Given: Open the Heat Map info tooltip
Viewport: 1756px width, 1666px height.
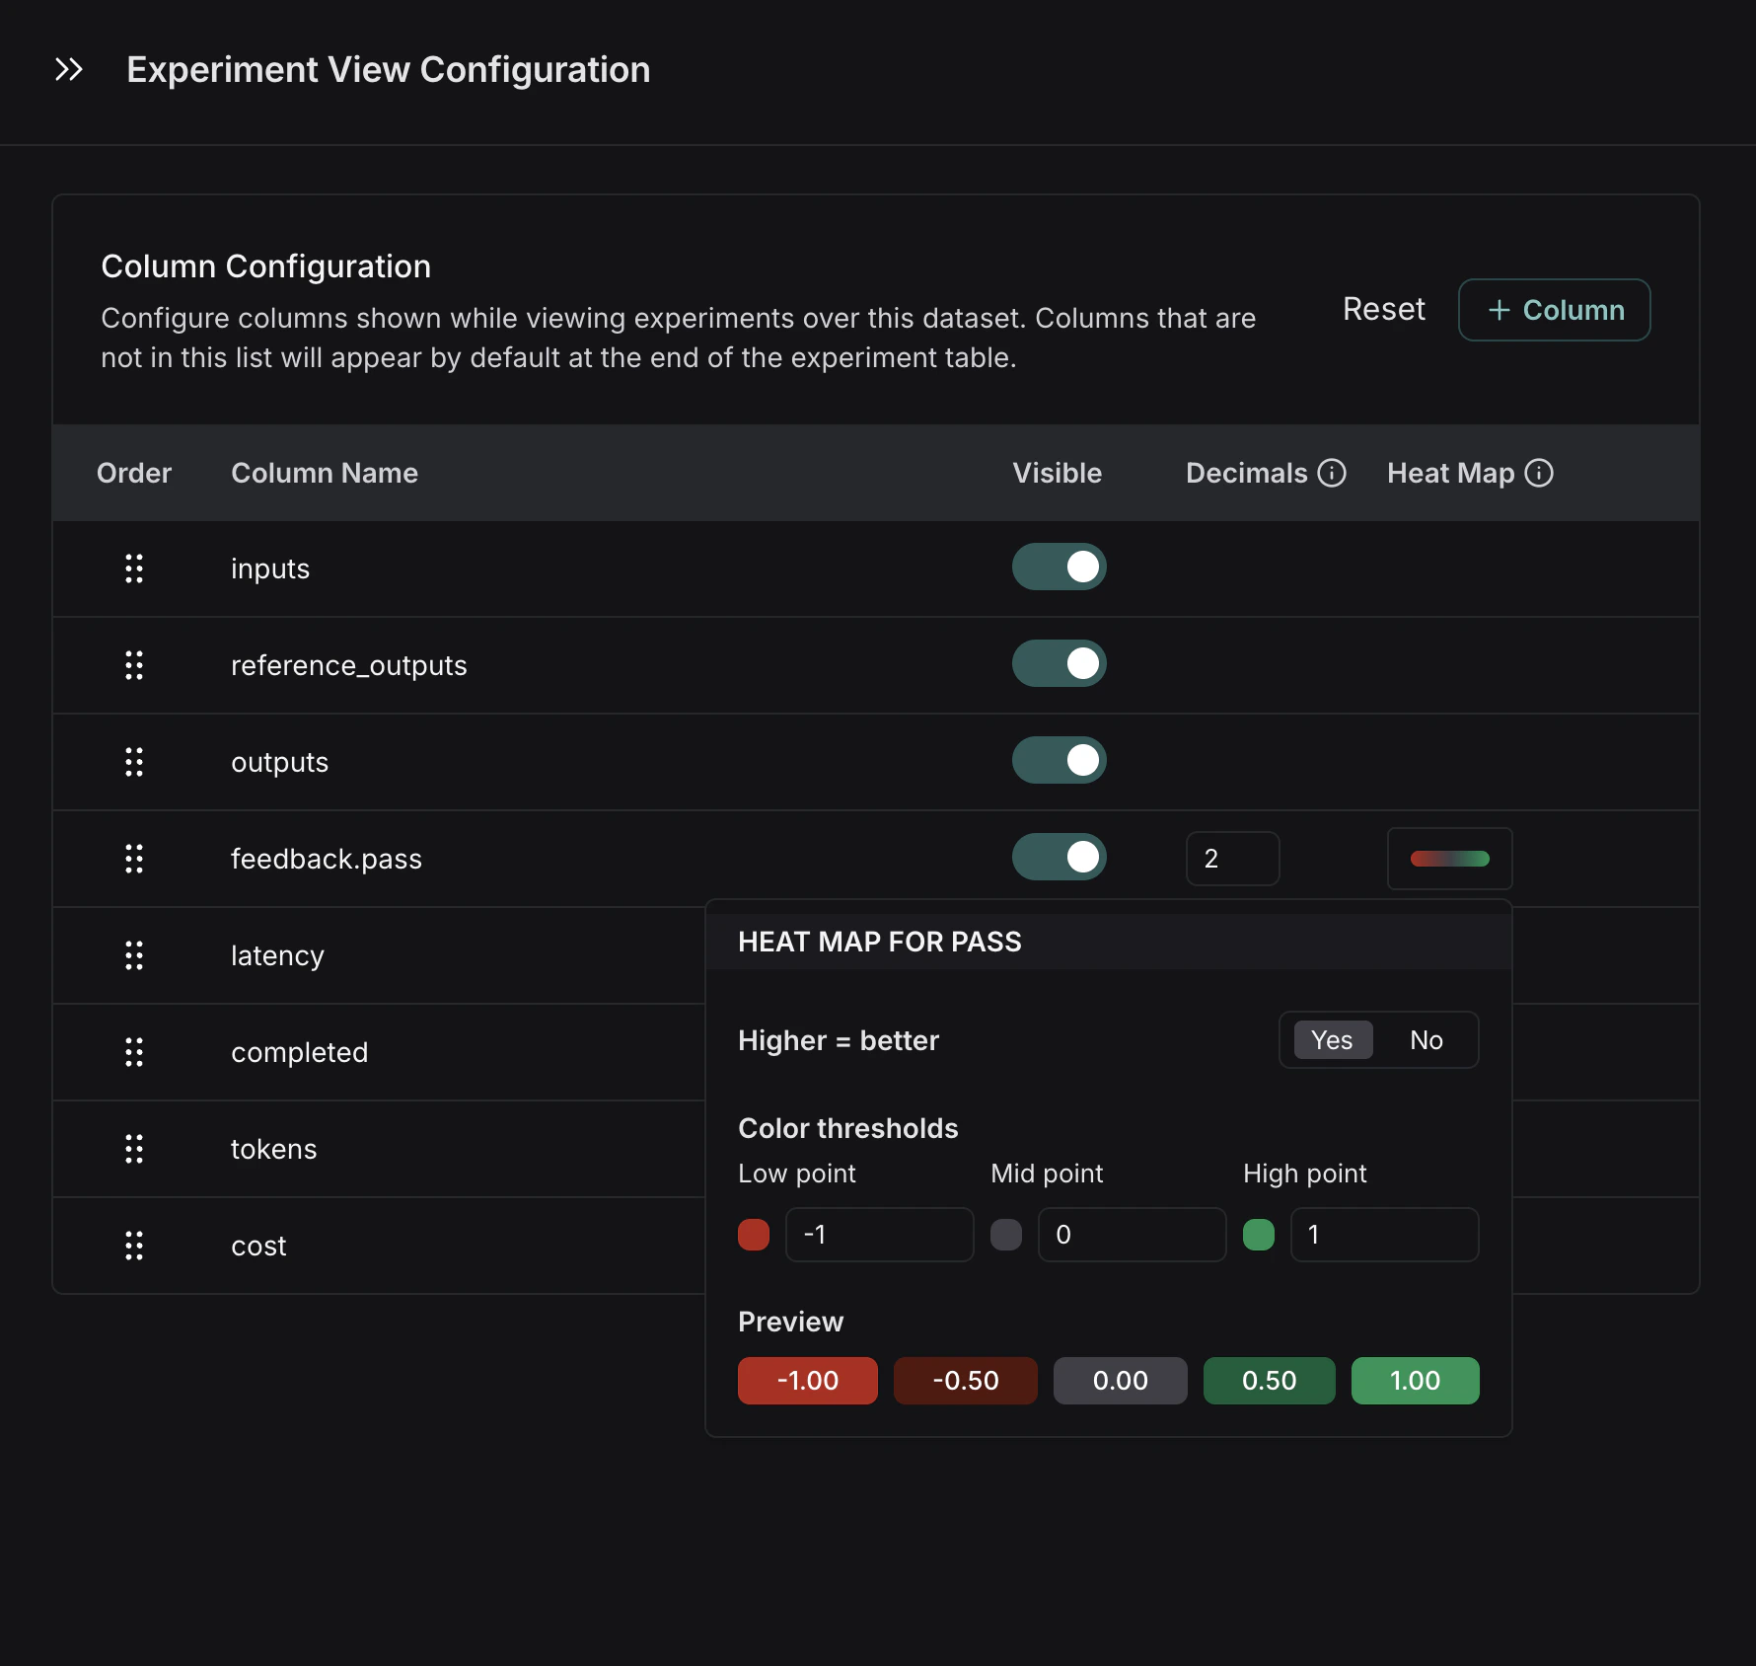Looking at the screenshot, I should (1538, 473).
